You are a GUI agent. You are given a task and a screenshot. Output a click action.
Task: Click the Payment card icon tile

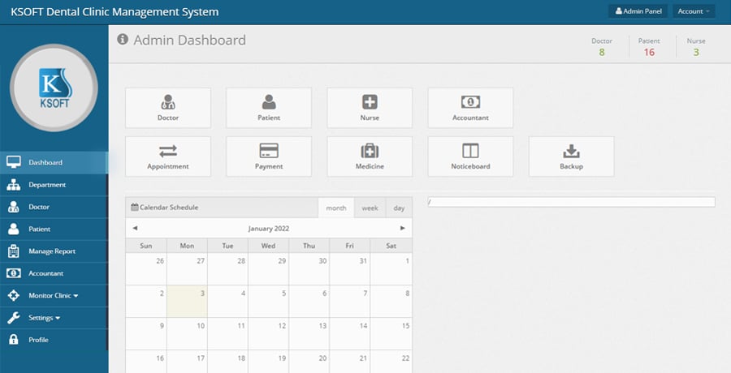click(269, 151)
